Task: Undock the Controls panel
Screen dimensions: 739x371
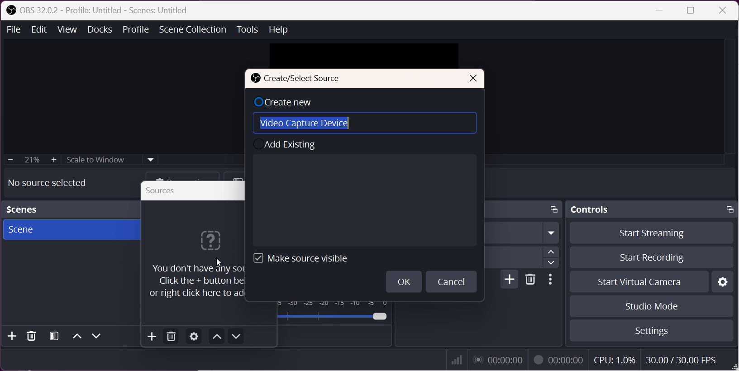Action: (x=729, y=209)
